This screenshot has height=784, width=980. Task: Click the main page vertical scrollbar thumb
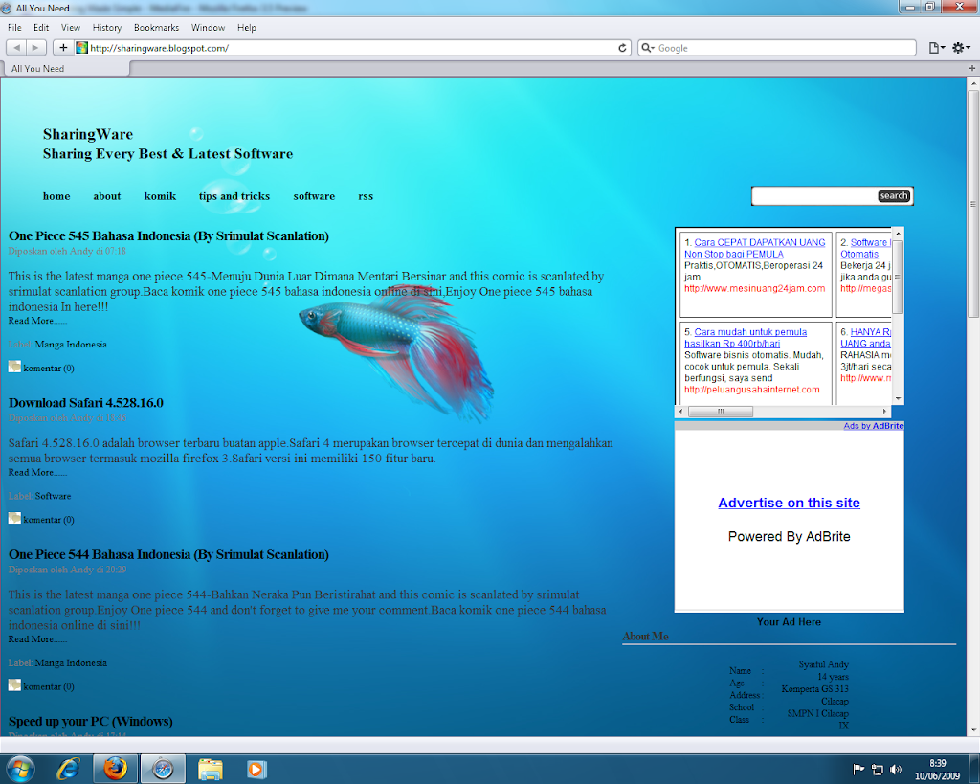[x=972, y=203]
